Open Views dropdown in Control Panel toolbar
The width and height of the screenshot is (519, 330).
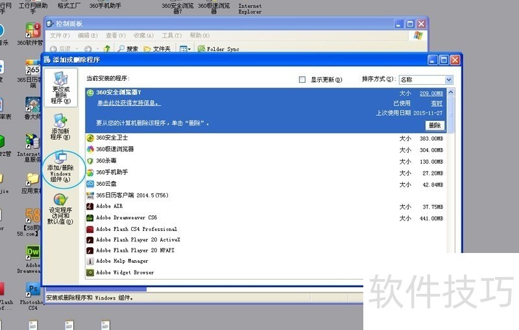(185, 49)
